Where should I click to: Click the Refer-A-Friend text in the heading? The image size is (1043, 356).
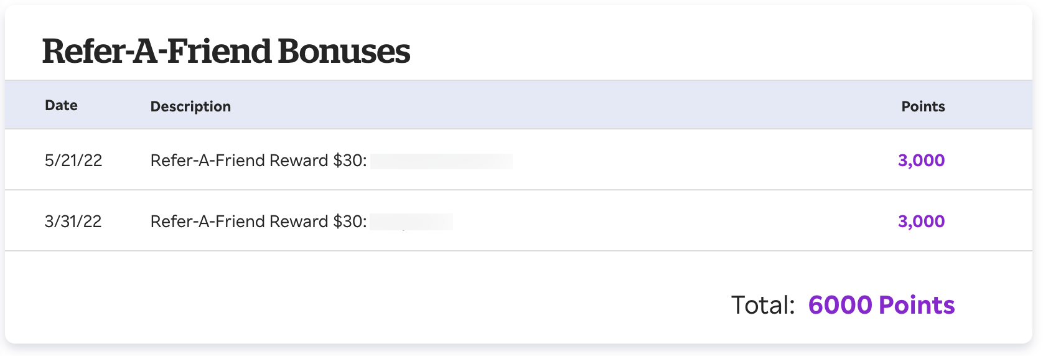(157, 51)
